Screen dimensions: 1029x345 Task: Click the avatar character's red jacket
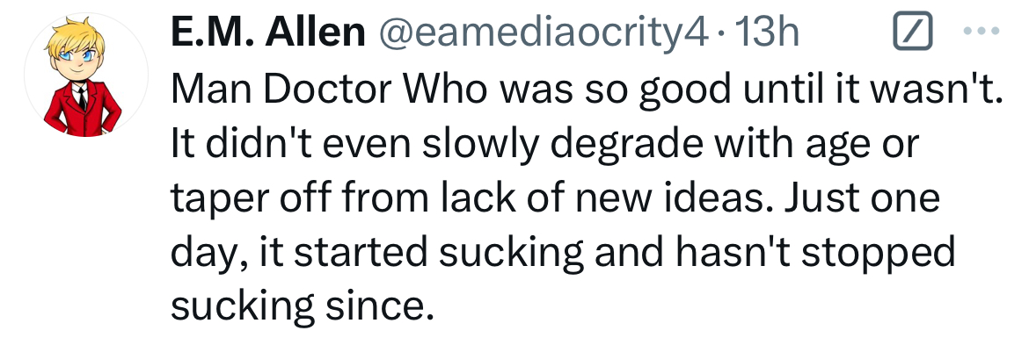(x=83, y=108)
